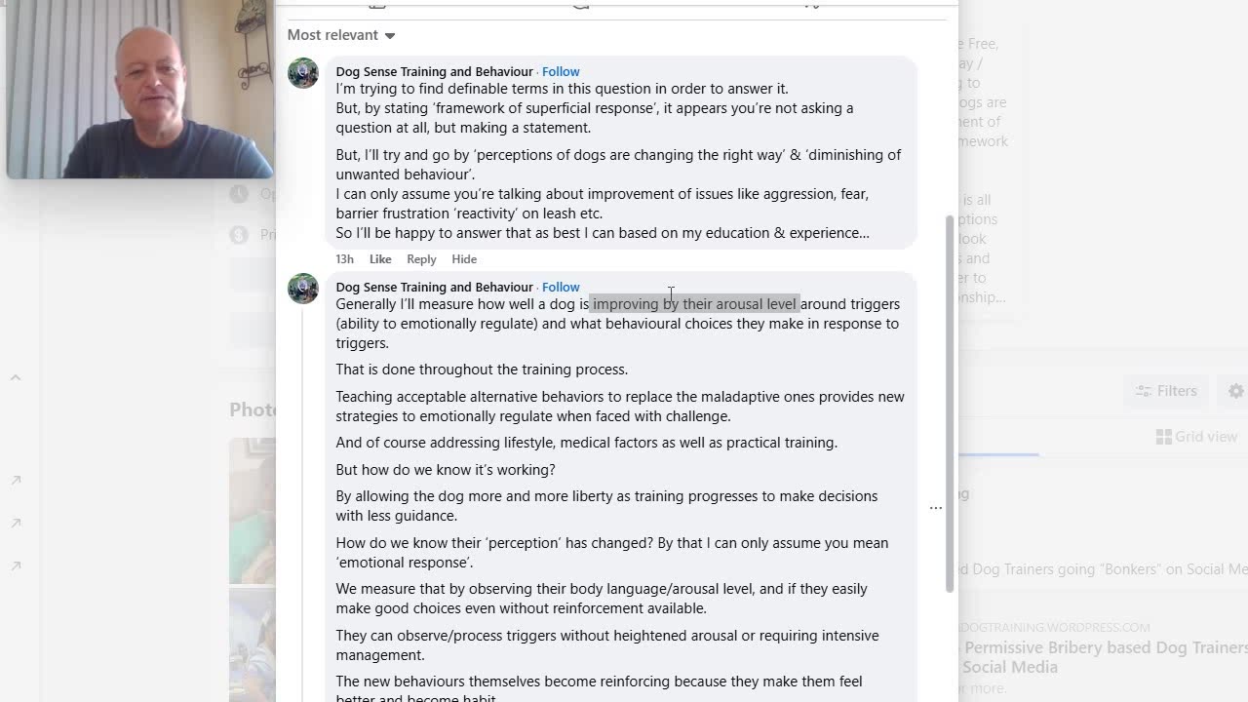The image size is (1248, 702).
Task: Click the clock icon in the page info panel
Action: point(239,194)
